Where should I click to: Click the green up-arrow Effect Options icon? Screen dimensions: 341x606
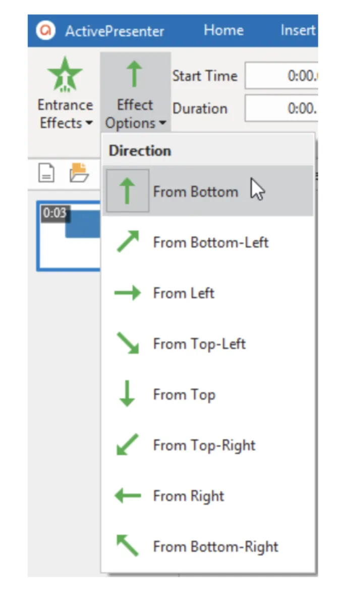[135, 74]
